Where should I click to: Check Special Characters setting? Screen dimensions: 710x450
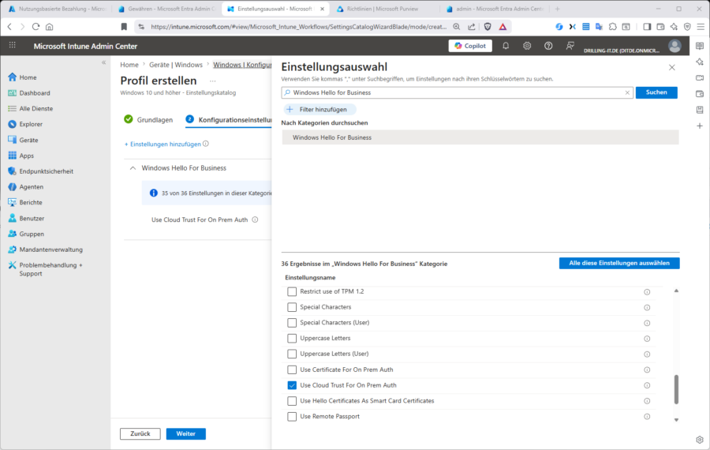coord(292,307)
